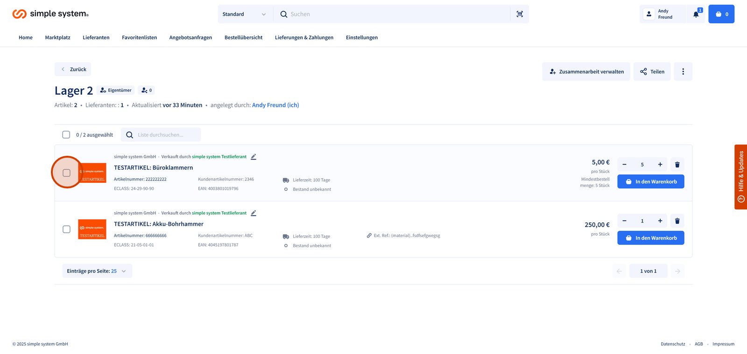The image size is (747, 354).
Task: Add Büroklammern via In den Warenkorb
Action: pyautogui.click(x=650, y=181)
